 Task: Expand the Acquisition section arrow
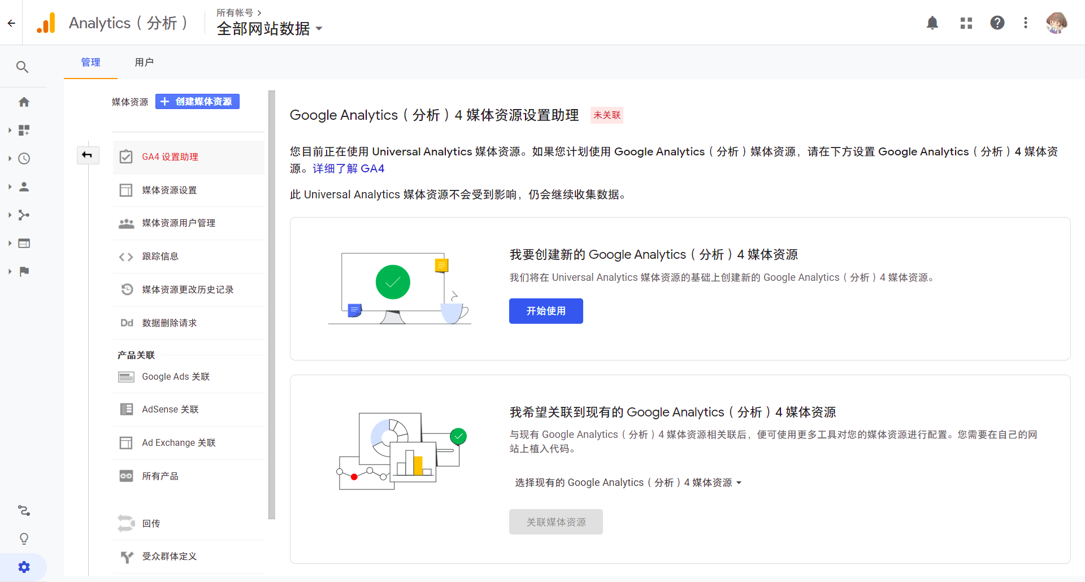(10, 215)
